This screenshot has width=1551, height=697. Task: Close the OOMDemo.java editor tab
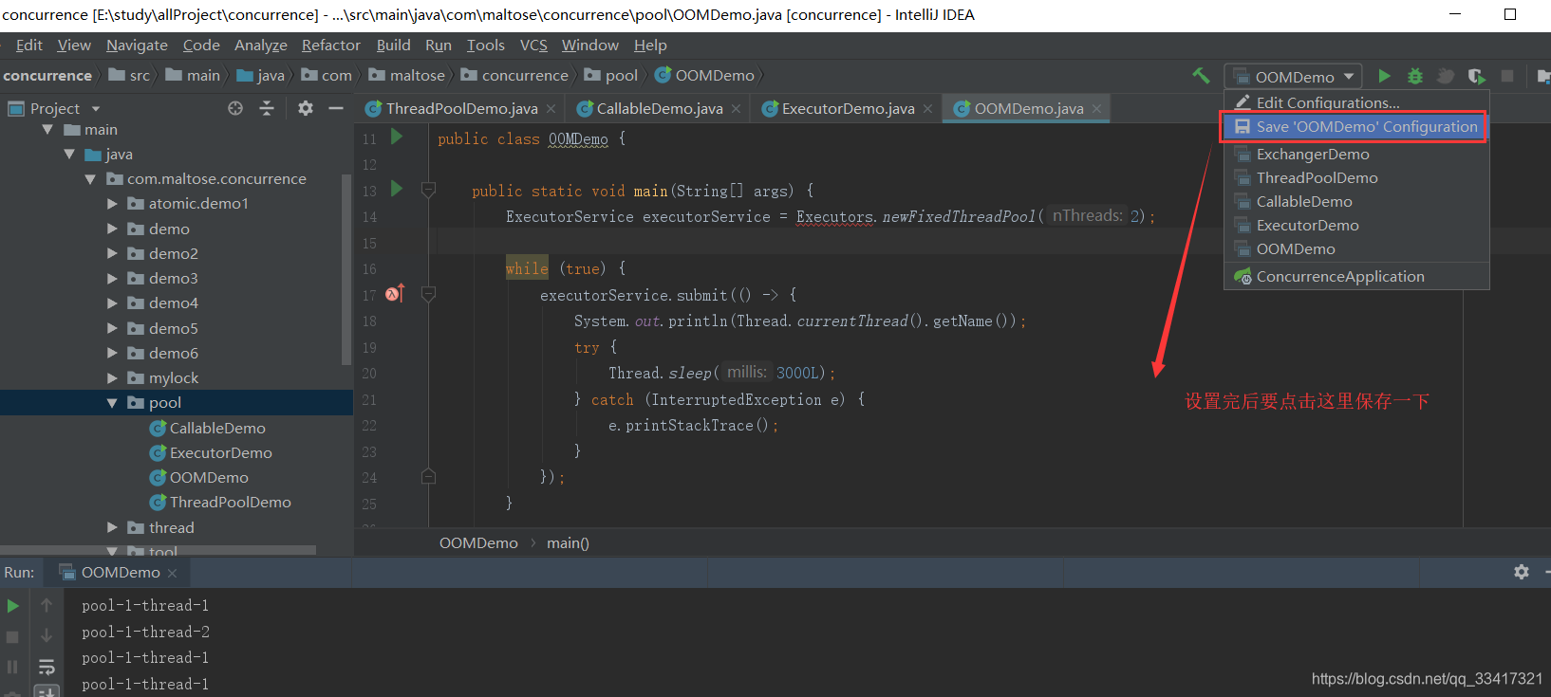click(1096, 109)
